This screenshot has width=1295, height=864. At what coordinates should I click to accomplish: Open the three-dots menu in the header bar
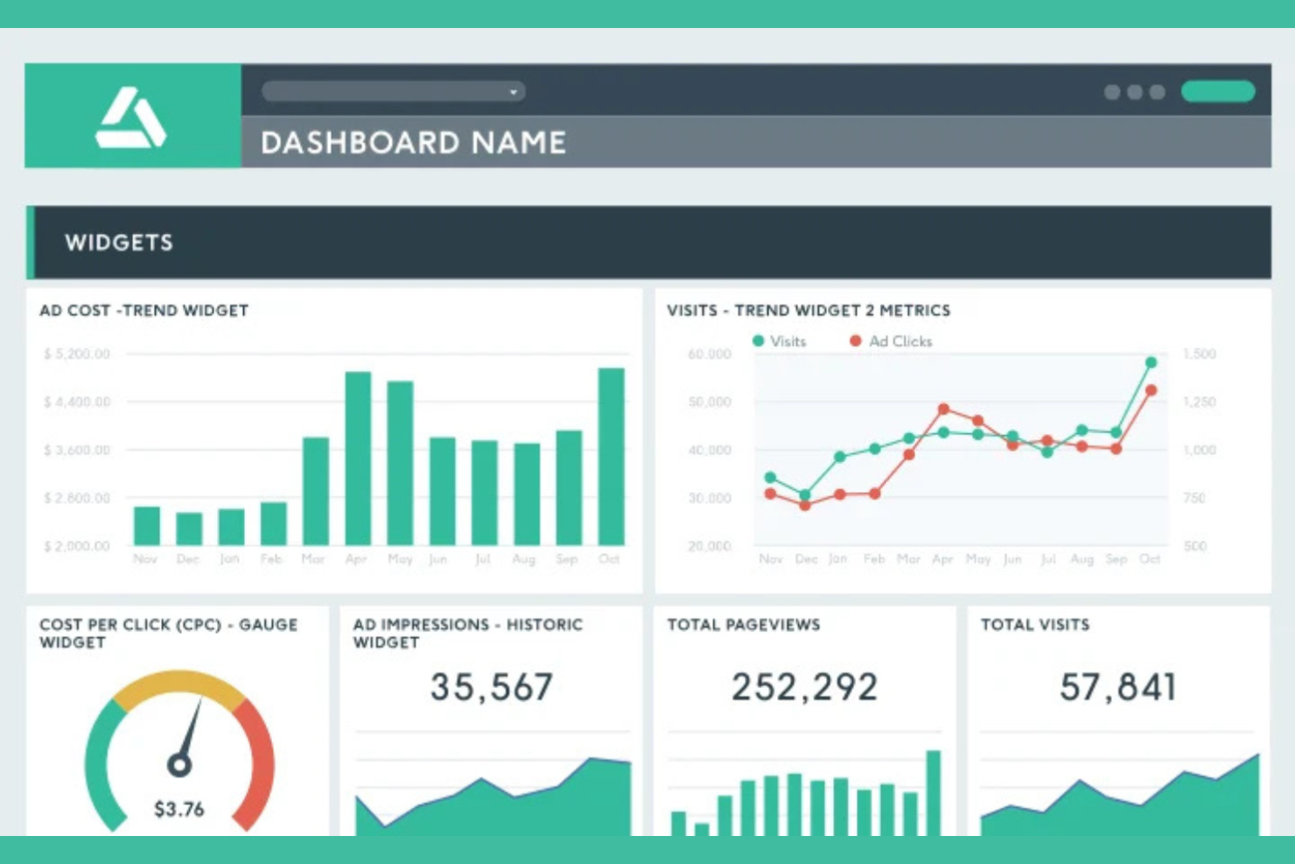1133,90
